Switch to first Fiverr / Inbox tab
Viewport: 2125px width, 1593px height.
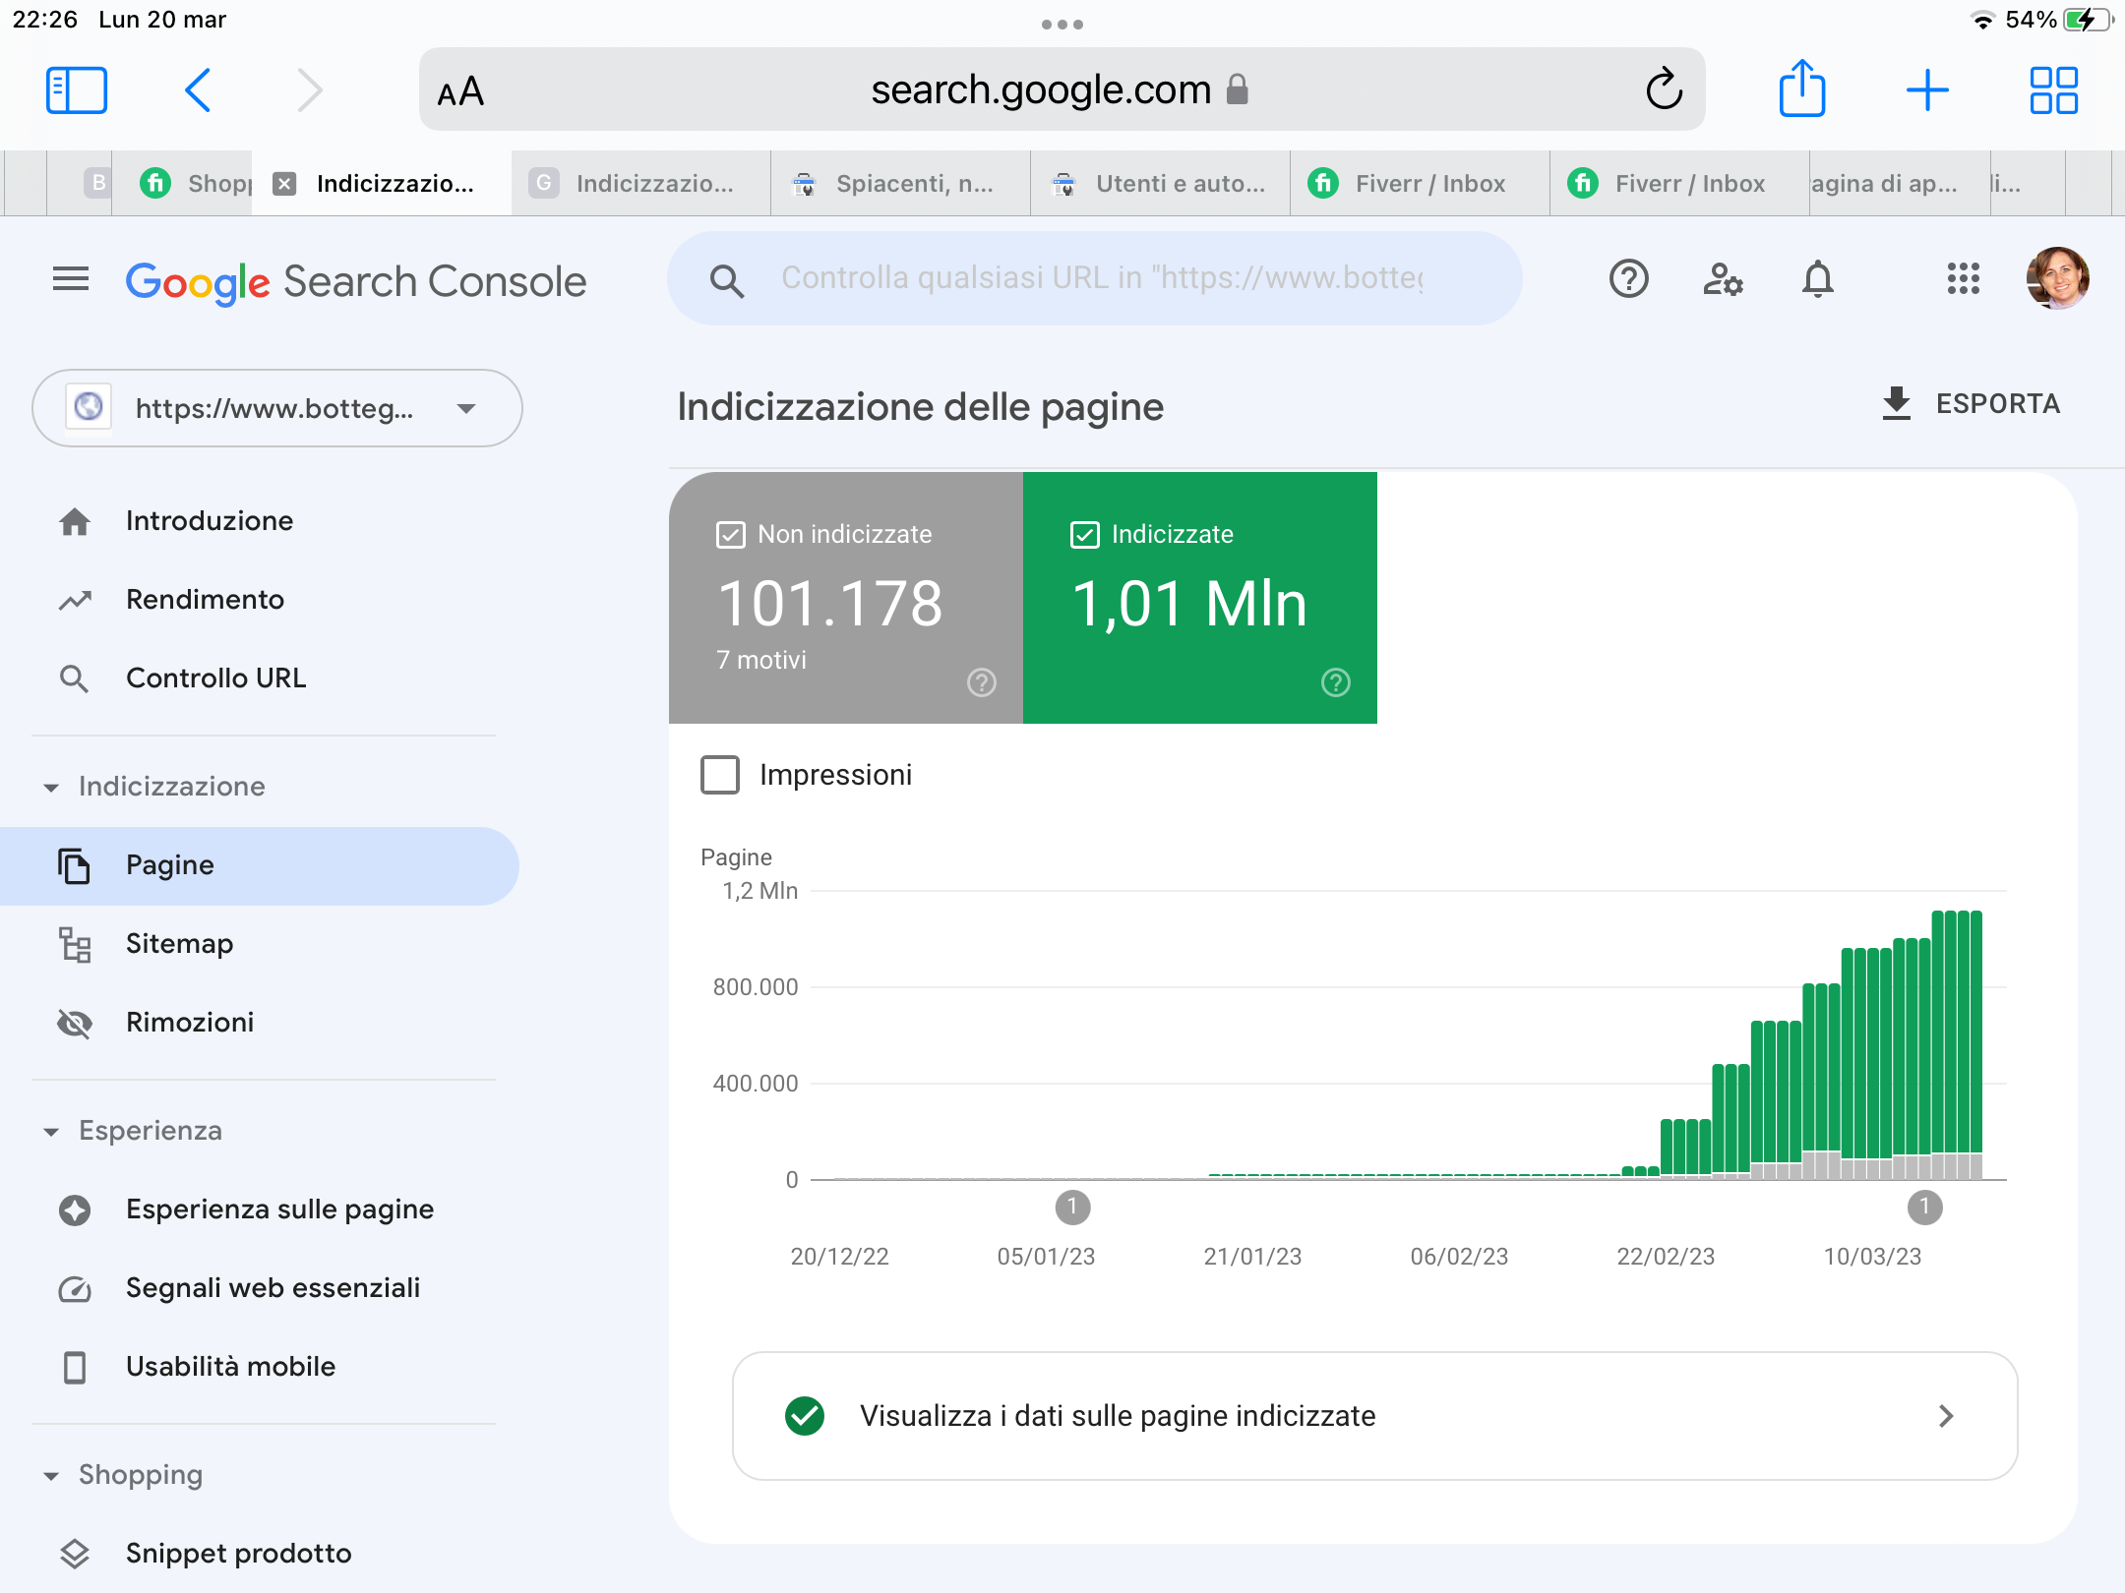1421,184
